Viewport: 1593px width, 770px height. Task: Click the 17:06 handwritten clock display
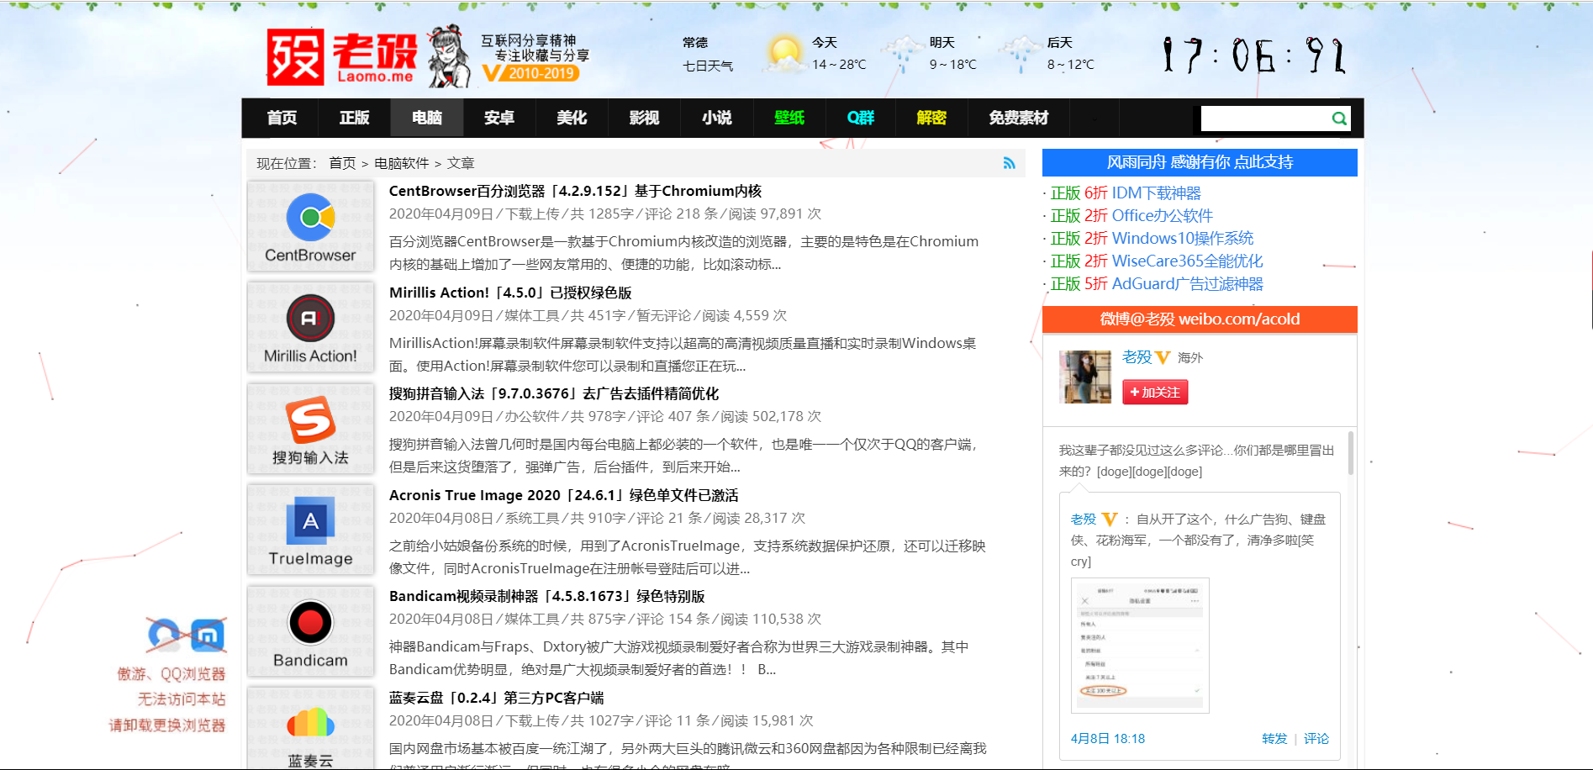(x=1254, y=55)
